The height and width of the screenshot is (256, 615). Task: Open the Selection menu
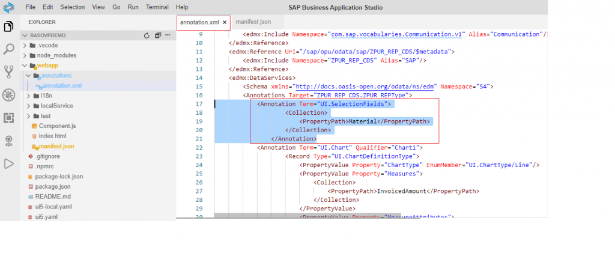(x=73, y=7)
